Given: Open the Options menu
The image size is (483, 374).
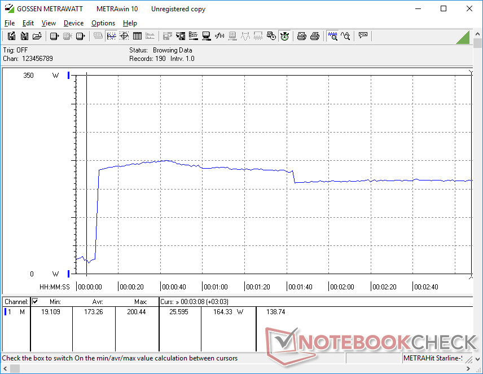Looking at the screenshot, I should pyautogui.click(x=103, y=23).
